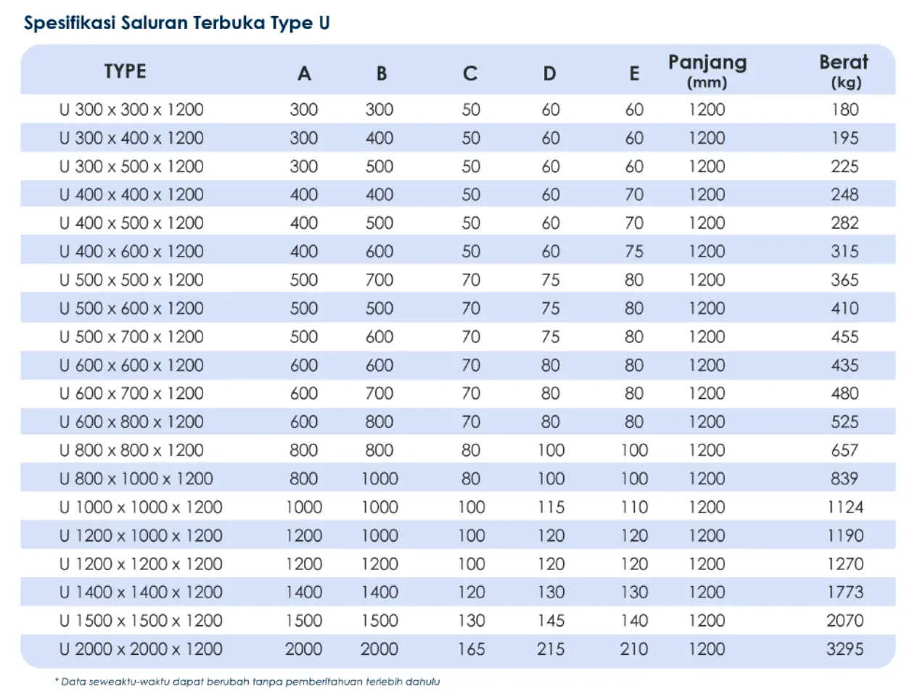Image resolution: width=920 pixels, height=699 pixels.
Task: Click the Panjang (mm) column header
Action: pos(707,71)
